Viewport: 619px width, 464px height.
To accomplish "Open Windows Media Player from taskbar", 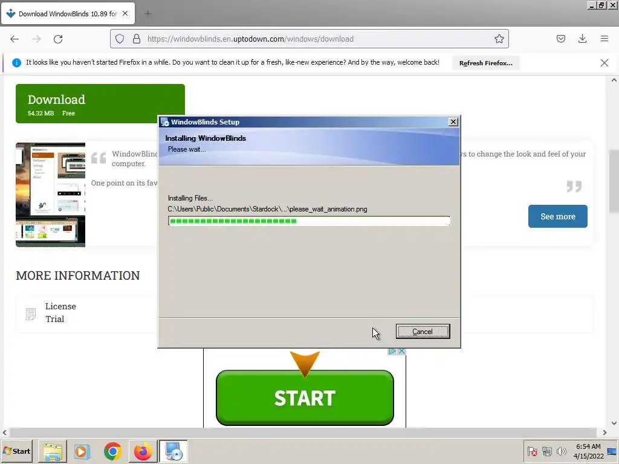I will [82, 451].
